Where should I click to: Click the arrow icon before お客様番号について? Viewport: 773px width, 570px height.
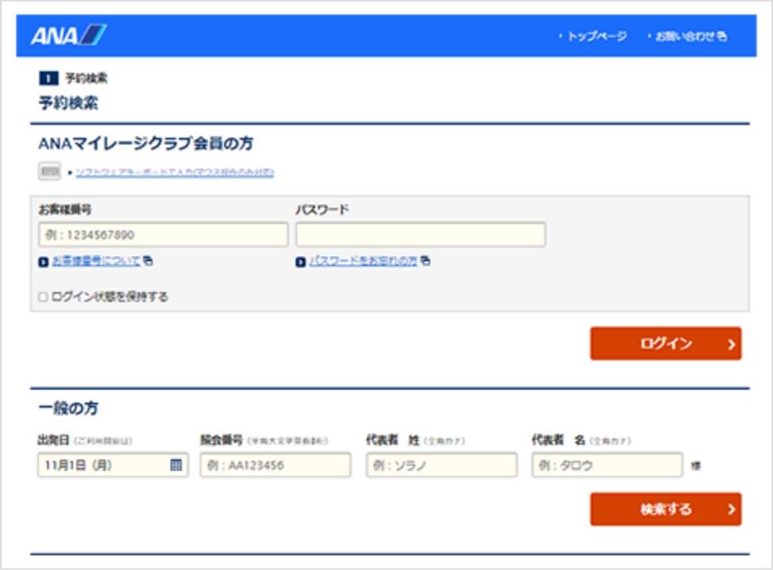coord(43,261)
